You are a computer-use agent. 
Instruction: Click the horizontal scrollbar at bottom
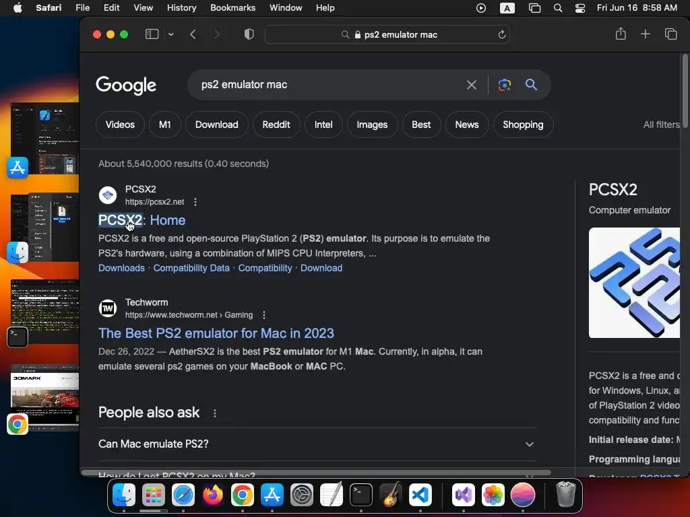pos(316,473)
